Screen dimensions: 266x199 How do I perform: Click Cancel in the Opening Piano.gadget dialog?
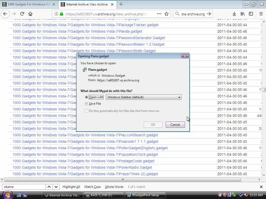tap(175, 125)
